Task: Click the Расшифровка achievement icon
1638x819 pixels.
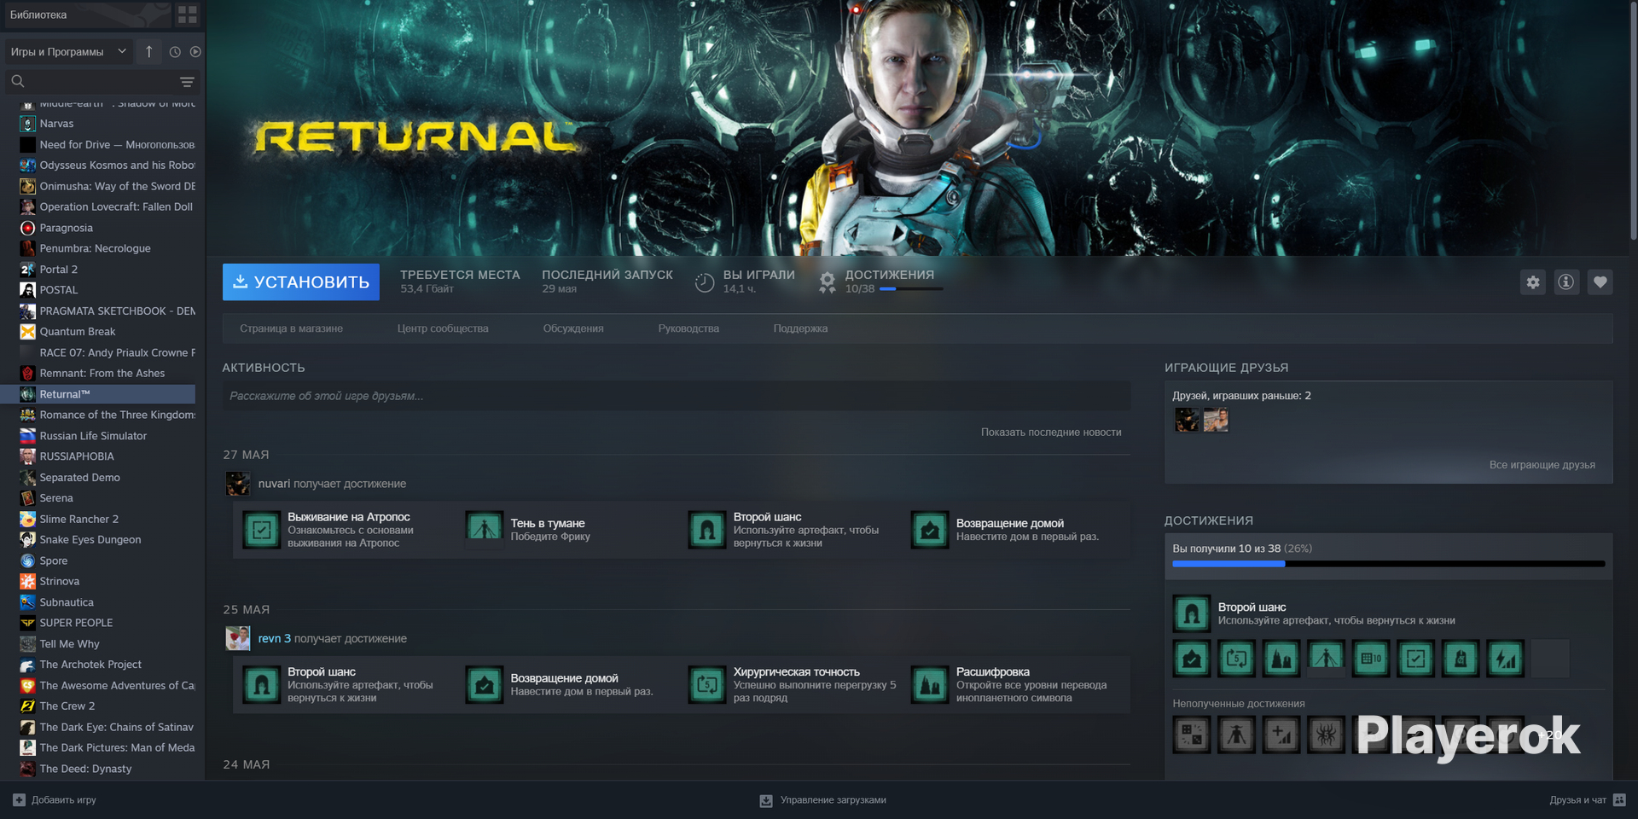Action: coord(930,685)
